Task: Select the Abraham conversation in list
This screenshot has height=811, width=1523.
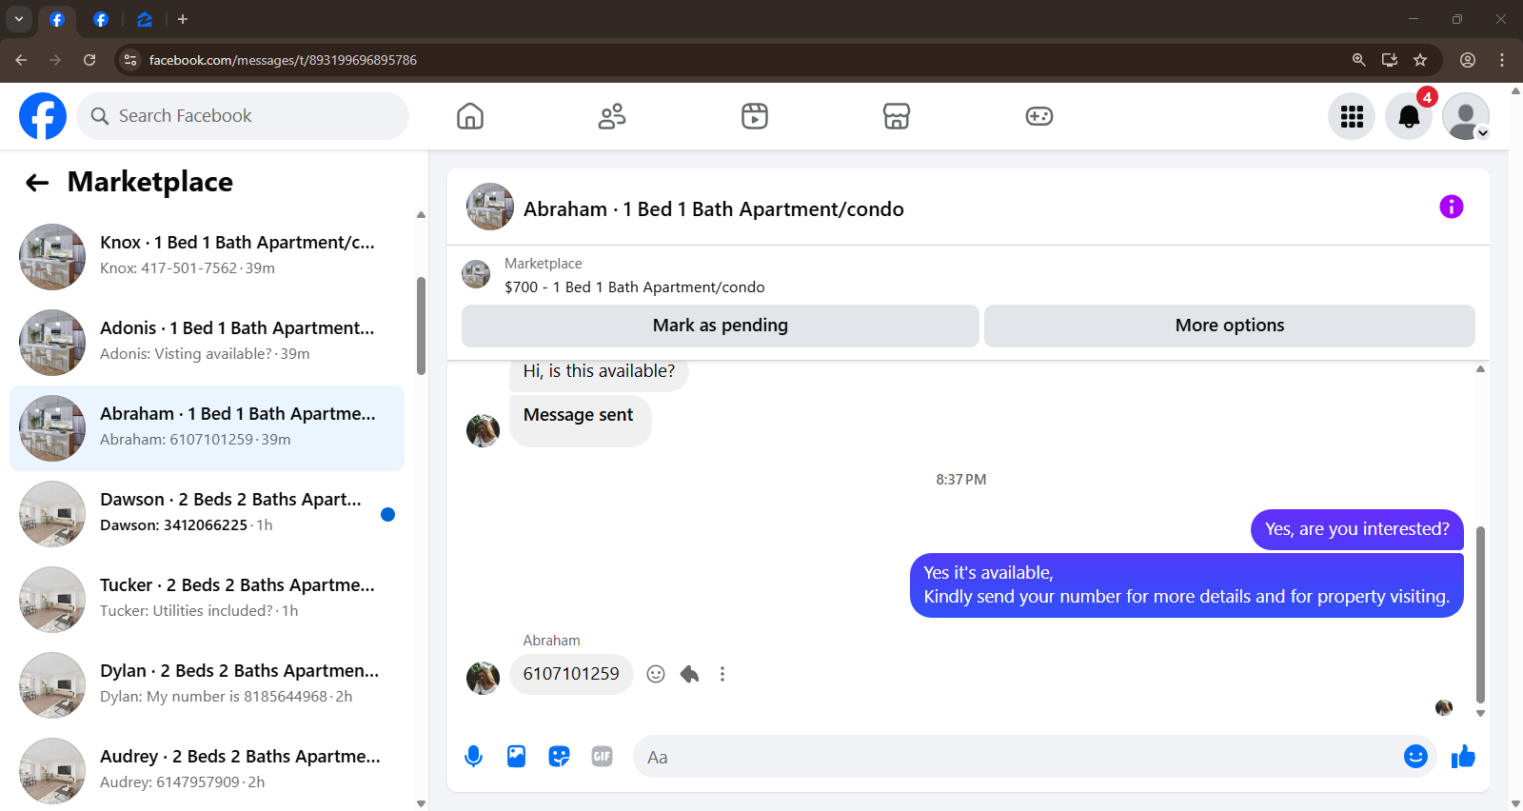Action: click(x=207, y=428)
